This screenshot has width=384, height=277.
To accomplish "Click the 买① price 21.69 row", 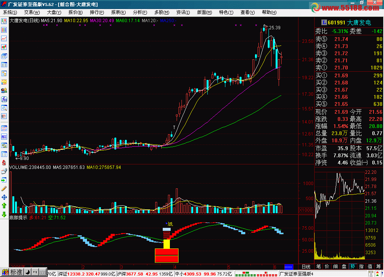I will (349, 75).
